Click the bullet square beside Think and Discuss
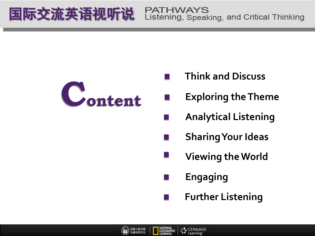 click(x=167, y=77)
